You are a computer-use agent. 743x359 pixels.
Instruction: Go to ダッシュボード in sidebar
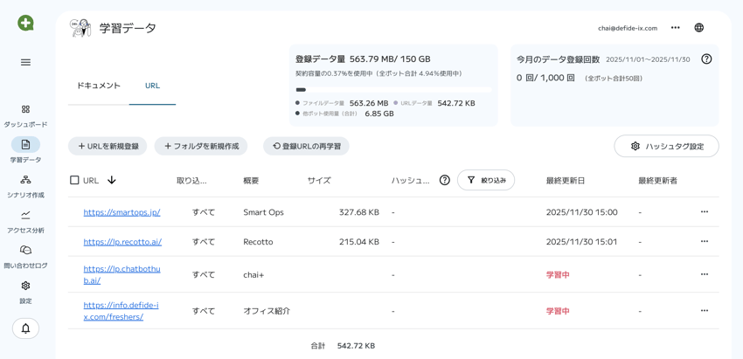click(x=25, y=110)
